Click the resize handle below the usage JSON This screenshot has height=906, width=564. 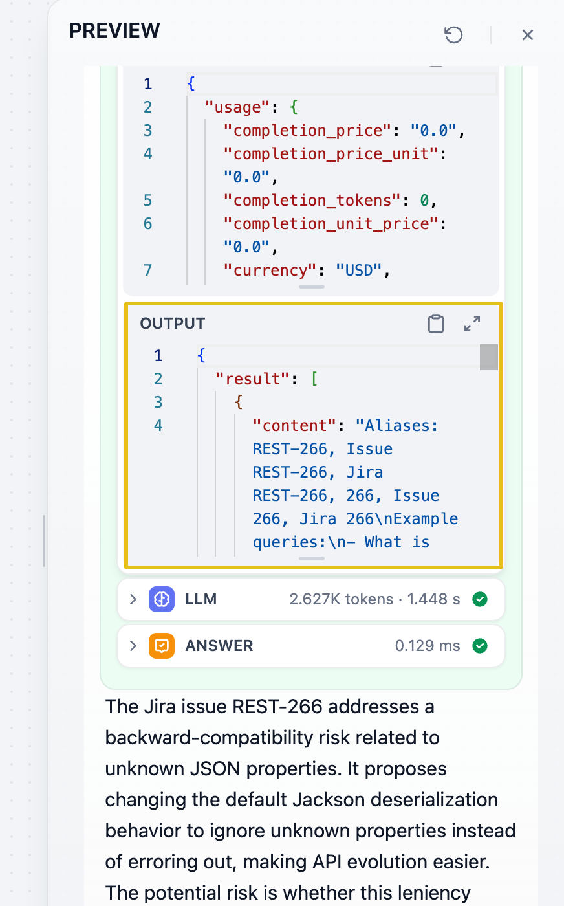[x=312, y=287]
